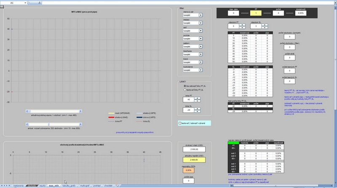Click left arrow of posun obchod scrollbar
This screenshot has width=337, height=188.
[27, 111]
